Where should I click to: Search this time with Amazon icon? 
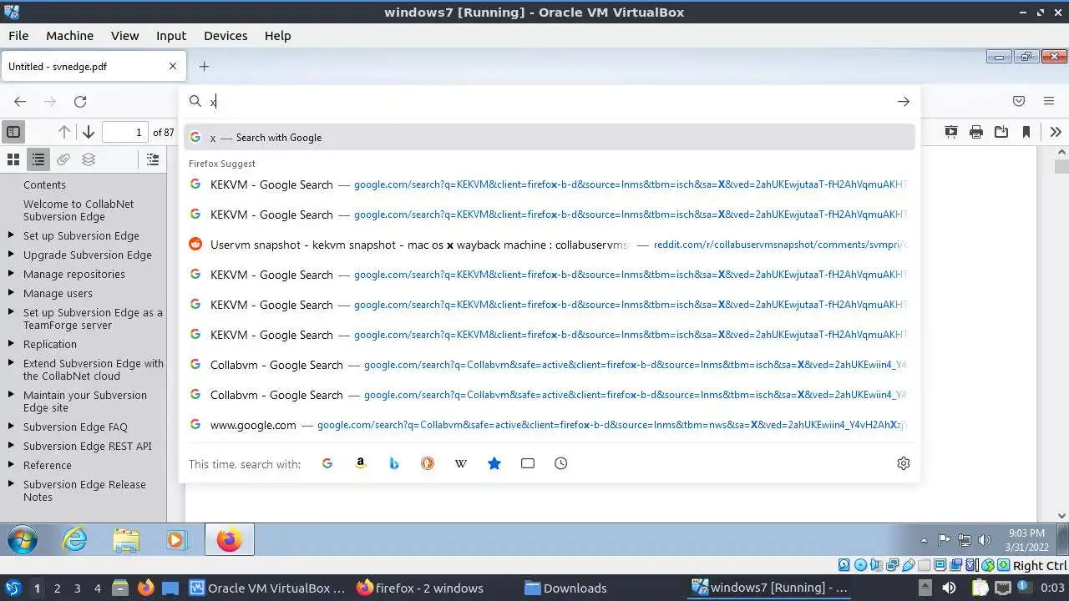(361, 463)
